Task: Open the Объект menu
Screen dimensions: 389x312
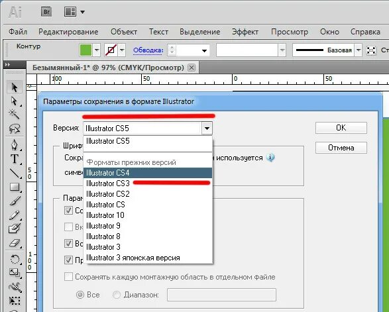Action: click(124, 32)
